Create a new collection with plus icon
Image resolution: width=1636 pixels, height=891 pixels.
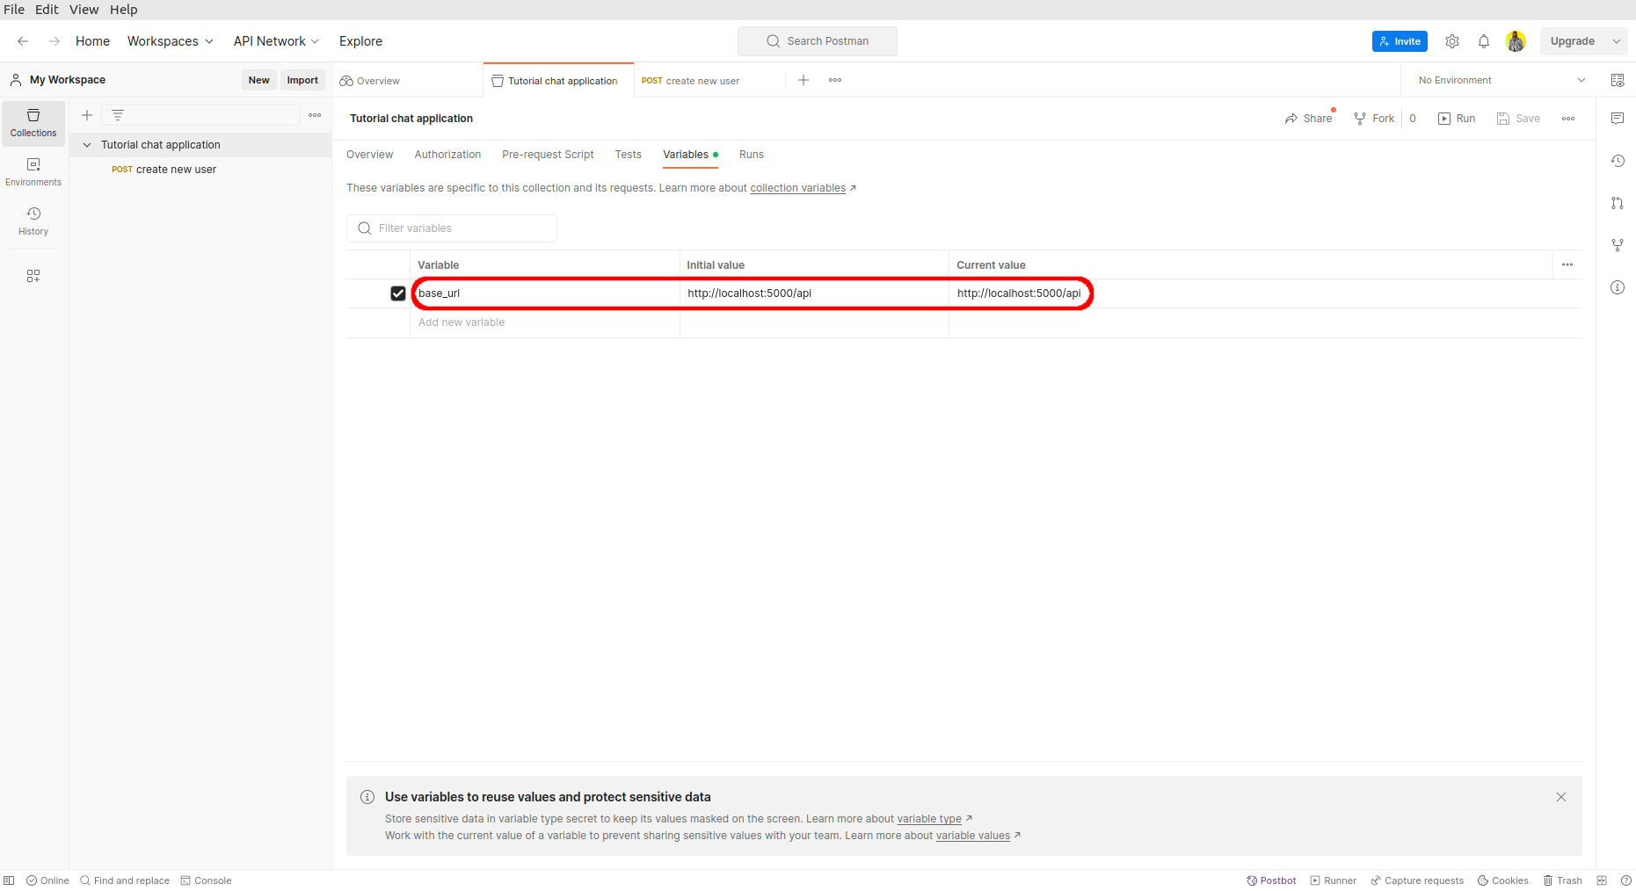click(x=87, y=115)
